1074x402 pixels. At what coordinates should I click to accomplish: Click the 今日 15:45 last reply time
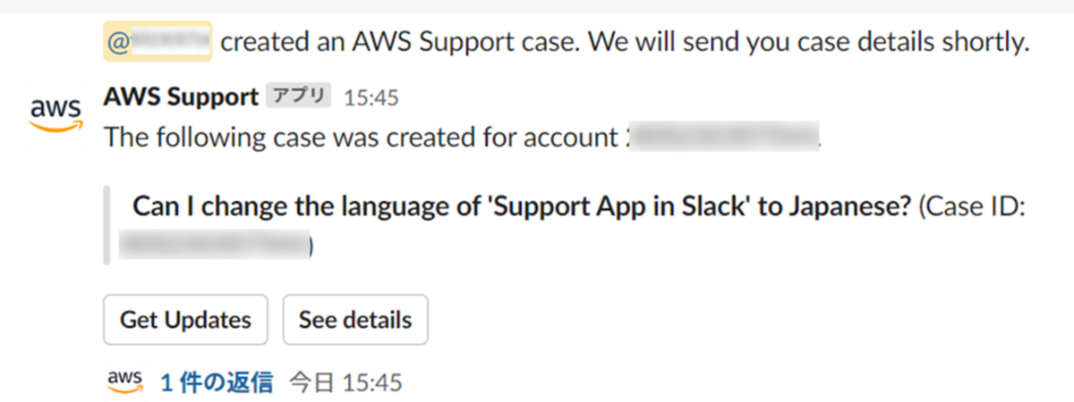click(x=345, y=382)
